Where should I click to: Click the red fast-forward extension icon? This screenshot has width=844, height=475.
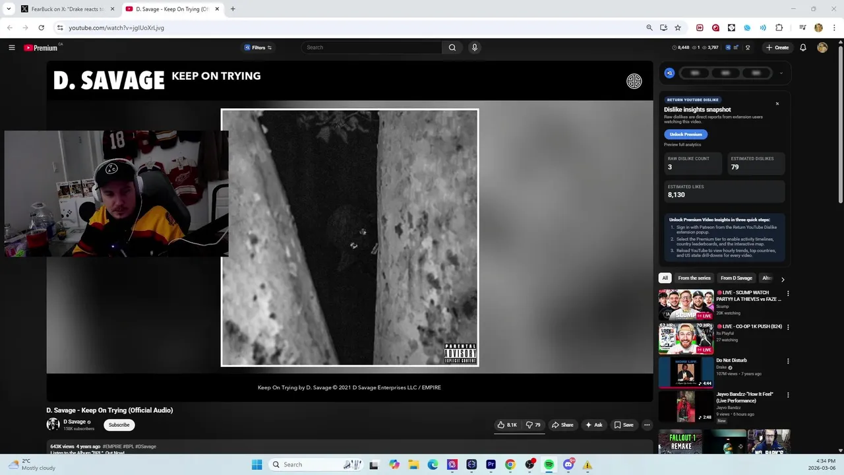click(700, 28)
